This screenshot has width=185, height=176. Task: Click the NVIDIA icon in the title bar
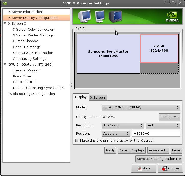click(x=5, y=3)
